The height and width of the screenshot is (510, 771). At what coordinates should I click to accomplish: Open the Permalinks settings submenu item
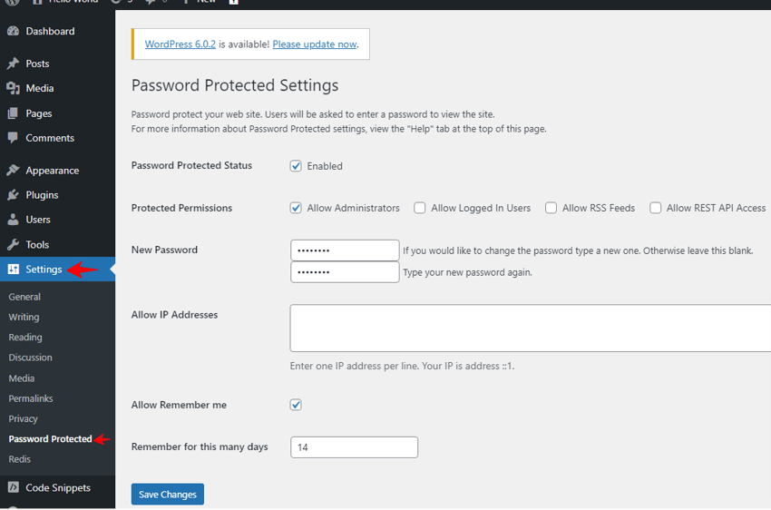pos(31,398)
